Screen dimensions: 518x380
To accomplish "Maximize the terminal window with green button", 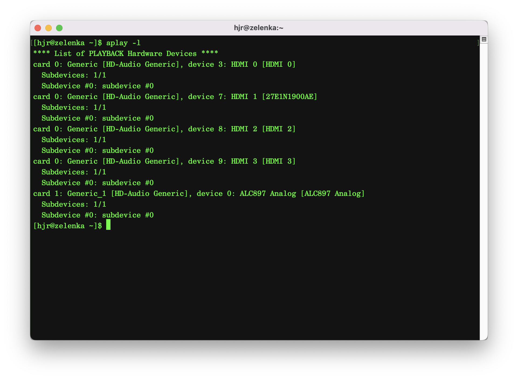I will (60, 27).
